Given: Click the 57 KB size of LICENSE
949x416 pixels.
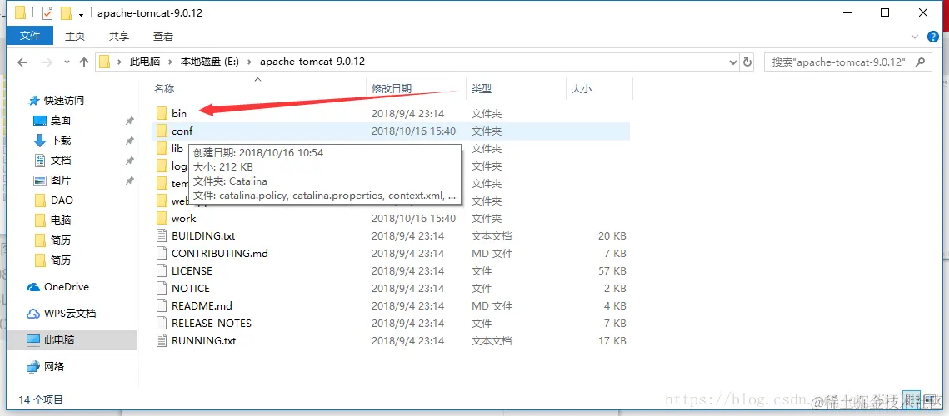Looking at the screenshot, I should coord(612,271).
